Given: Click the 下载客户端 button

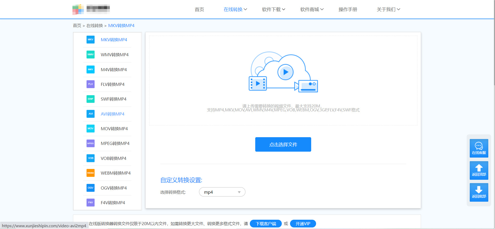Looking at the screenshot, I should 266,224.
